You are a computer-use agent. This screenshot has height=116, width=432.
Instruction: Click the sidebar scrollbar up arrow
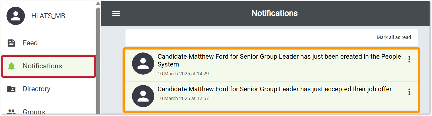pos(98,3)
